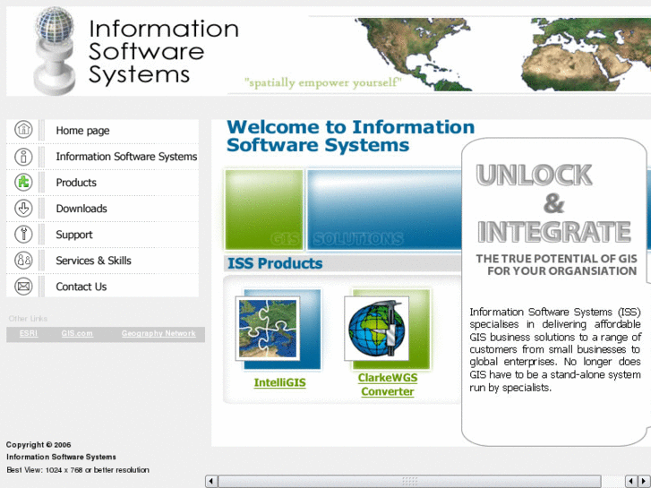
Task: Click the Welcome to Information Software Systems heading
Action: coord(350,136)
